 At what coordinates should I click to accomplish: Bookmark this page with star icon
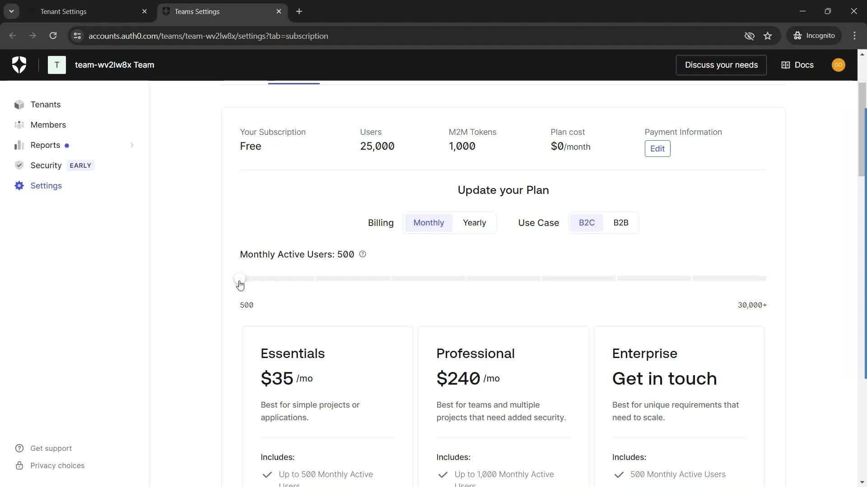(768, 36)
